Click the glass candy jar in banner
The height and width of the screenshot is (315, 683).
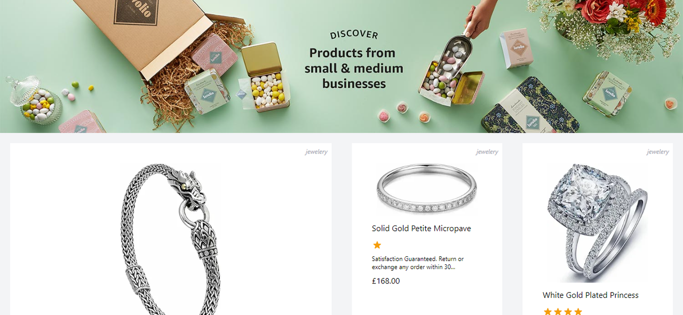(34, 100)
